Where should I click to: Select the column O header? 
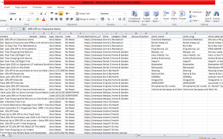pyautogui.click(x=167, y=33)
